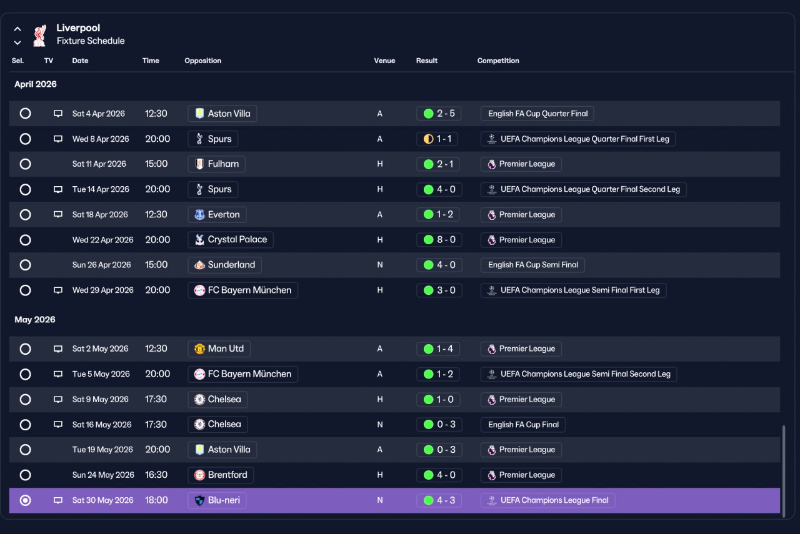
Task: Click the Crystal Palace badge icon
Action: coord(199,240)
